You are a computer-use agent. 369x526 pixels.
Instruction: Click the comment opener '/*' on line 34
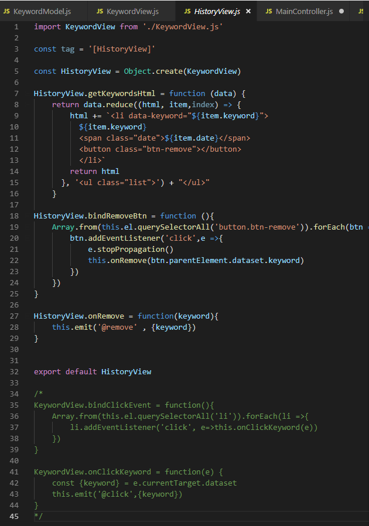point(38,394)
